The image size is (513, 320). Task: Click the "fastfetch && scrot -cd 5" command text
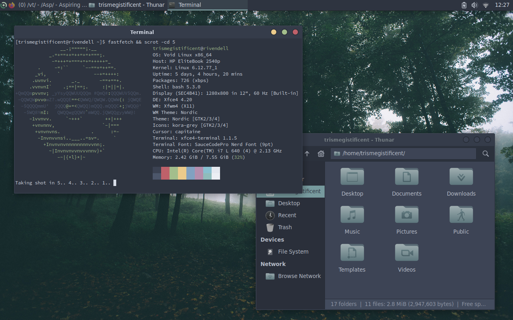[x=141, y=42]
